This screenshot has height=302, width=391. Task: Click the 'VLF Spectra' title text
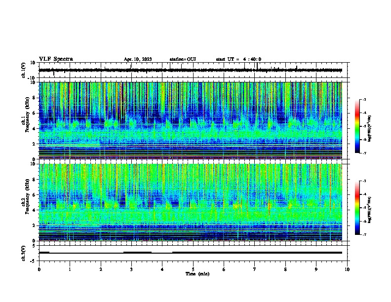(x=56, y=59)
